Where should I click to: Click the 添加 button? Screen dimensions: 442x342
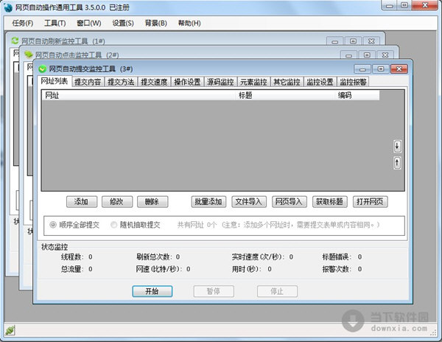82,202
